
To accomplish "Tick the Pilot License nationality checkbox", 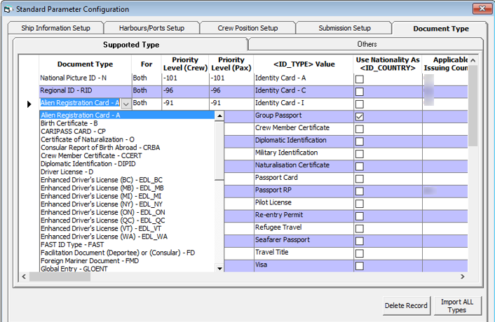I will (x=360, y=204).
